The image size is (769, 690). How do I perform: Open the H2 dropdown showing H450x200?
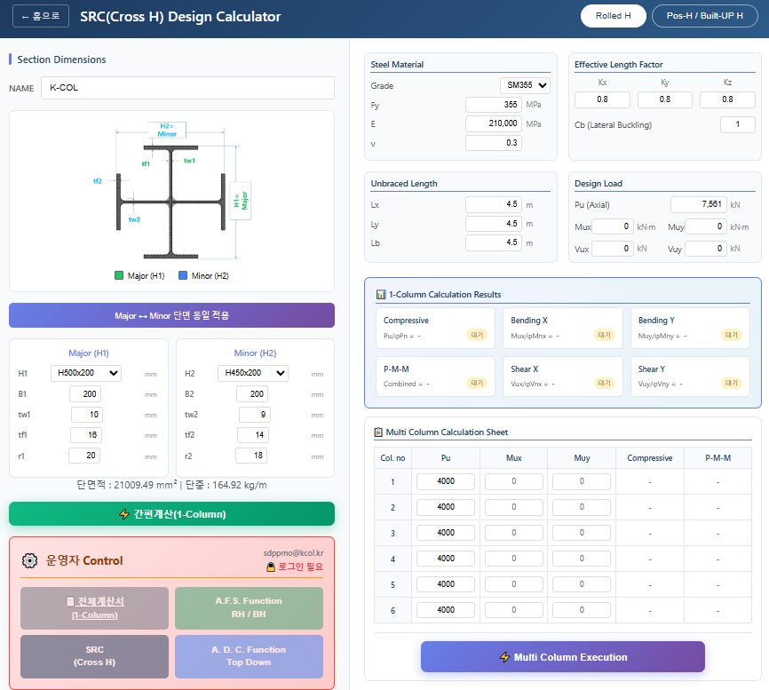click(253, 373)
